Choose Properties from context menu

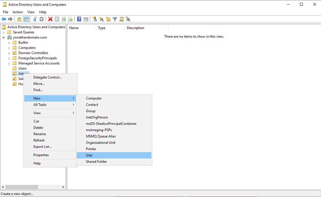pyautogui.click(x=50, y=155)
